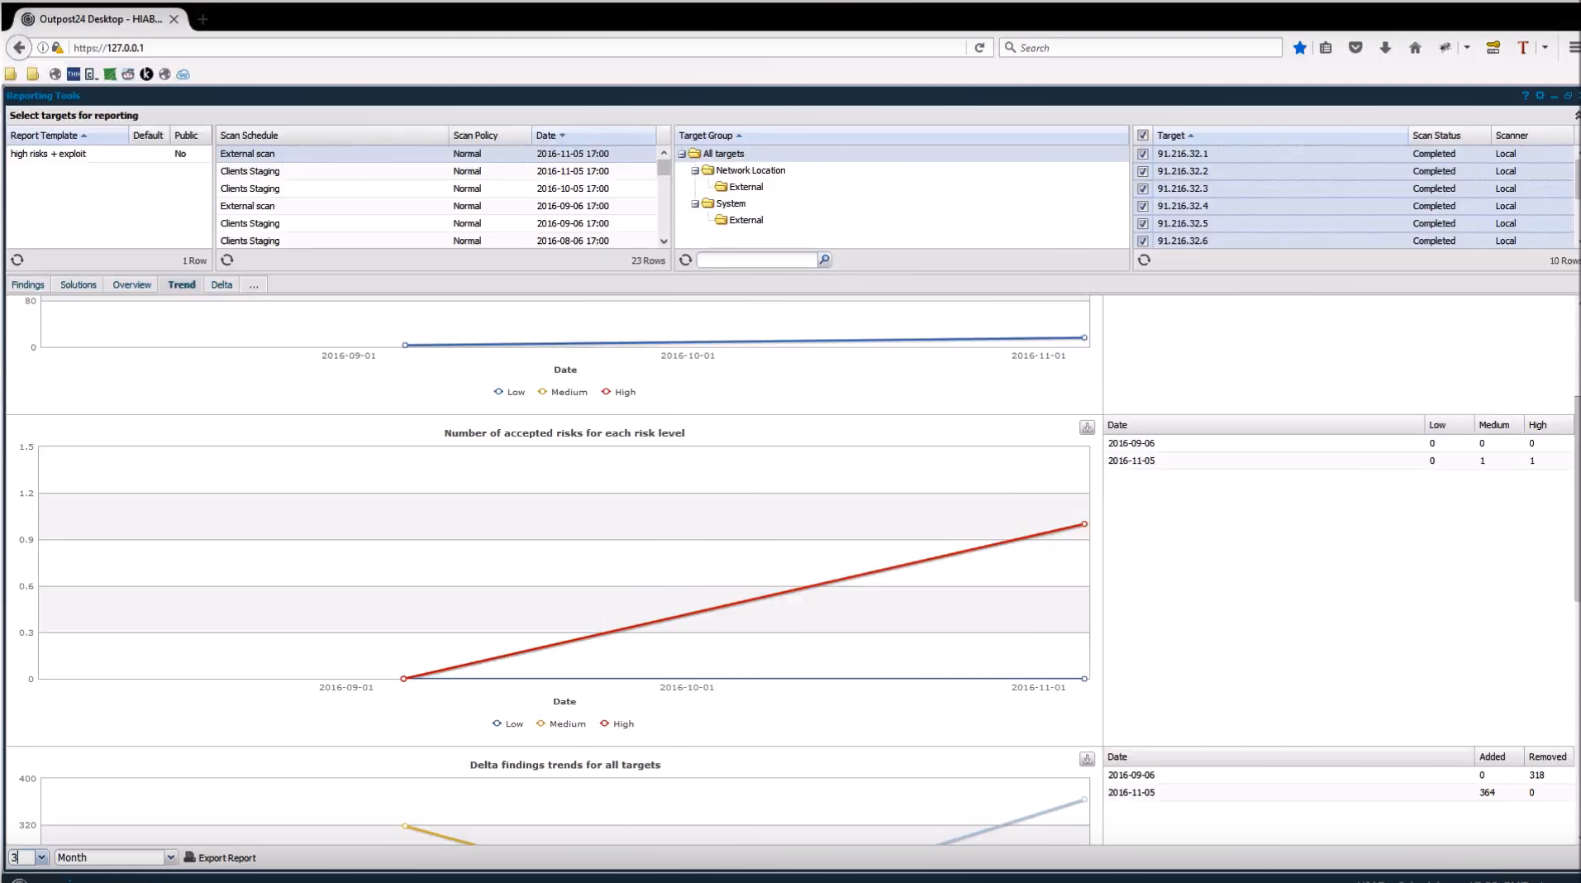Viewport: 1581px width, 883px height.
Task: Click the printer icon beside Export Report
Action: 189,857
